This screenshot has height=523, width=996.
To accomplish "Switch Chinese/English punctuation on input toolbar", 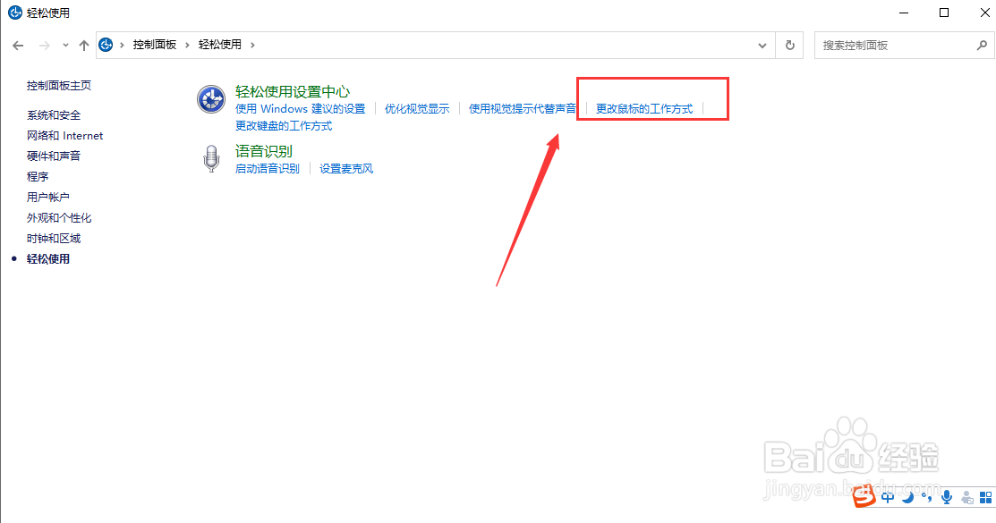I will (928, 497).
